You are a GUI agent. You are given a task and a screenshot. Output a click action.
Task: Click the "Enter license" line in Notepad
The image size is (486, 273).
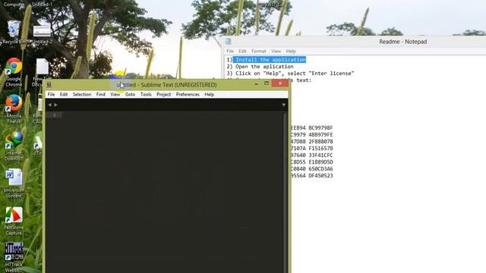(290, 74)
